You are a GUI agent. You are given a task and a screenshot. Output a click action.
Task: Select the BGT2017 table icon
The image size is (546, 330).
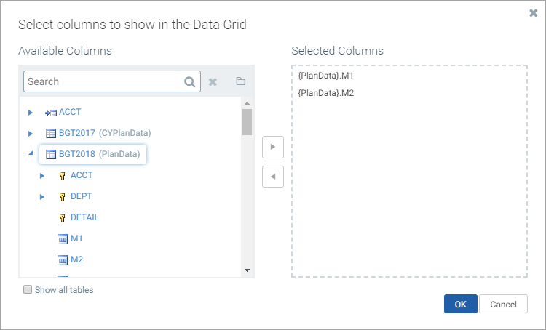pyautogui.click(x=51, y=133)
